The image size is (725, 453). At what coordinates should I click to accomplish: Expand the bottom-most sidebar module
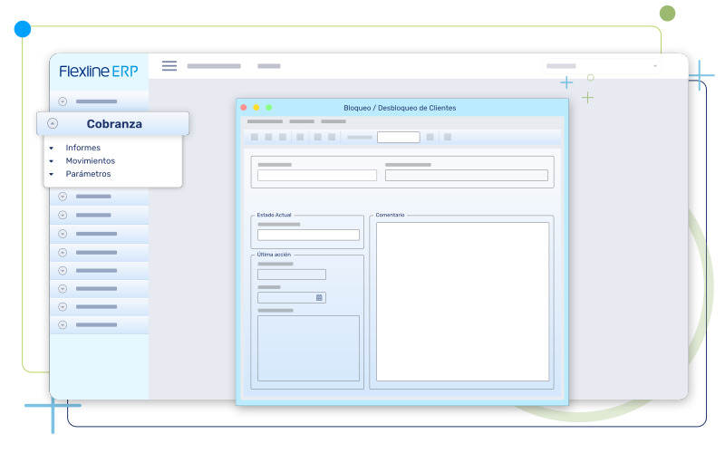pyautogui.click(x=63, y=324)
